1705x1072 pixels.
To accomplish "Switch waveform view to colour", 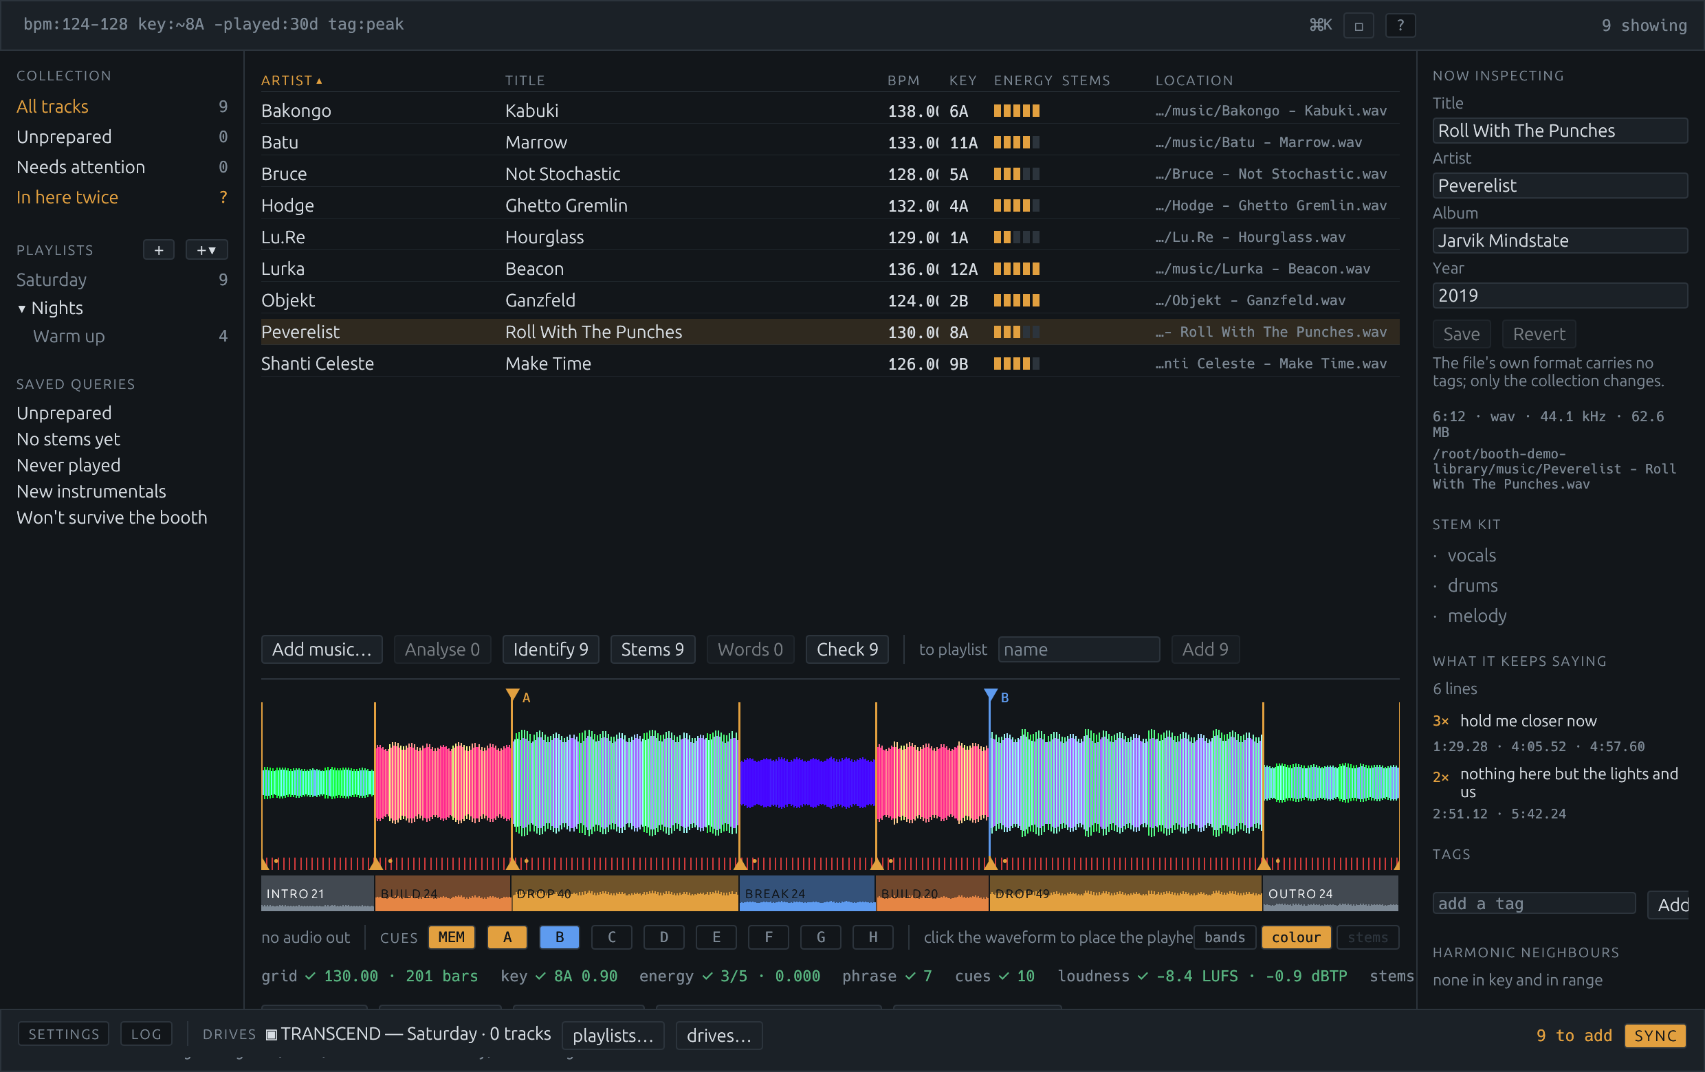I will (x=1296, y=937).
